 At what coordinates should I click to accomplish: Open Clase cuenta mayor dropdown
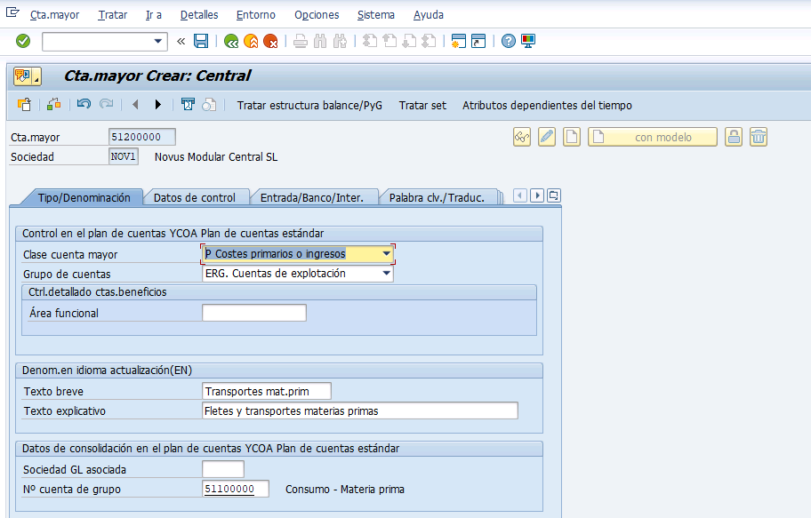coord(386,254)
